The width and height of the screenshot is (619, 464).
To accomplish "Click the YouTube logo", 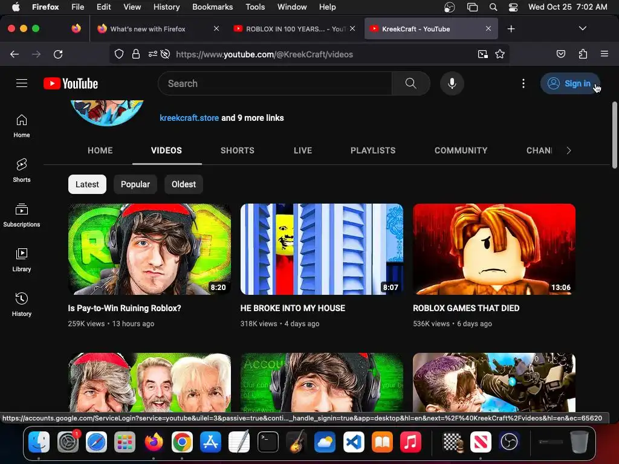I will click(71, 83).
